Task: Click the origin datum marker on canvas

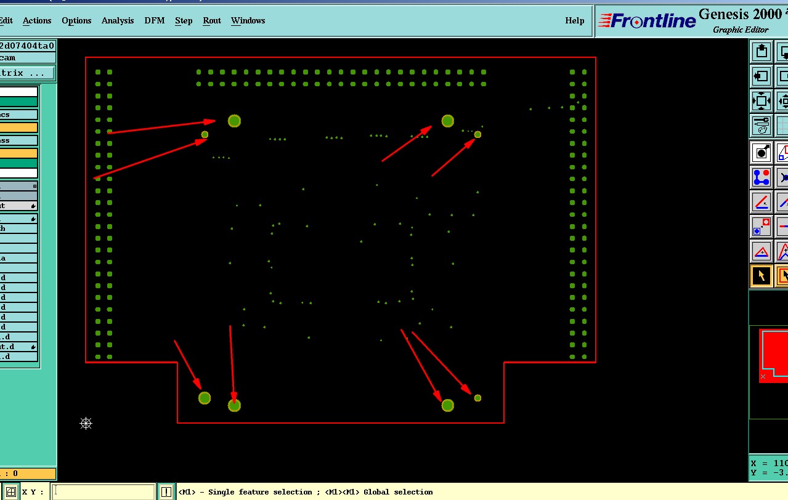Action: coord(86,423)
